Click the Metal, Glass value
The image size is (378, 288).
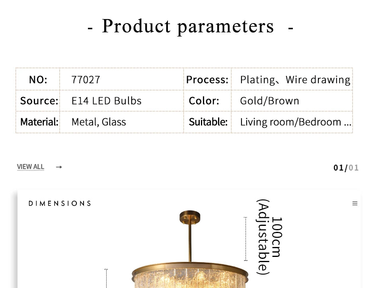(99, 122)
